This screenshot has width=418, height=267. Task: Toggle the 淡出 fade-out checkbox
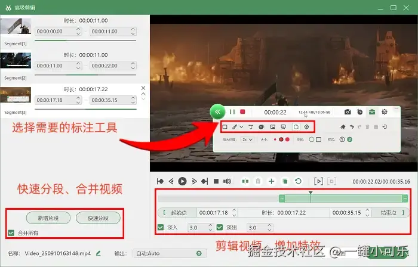coord(220,228)
